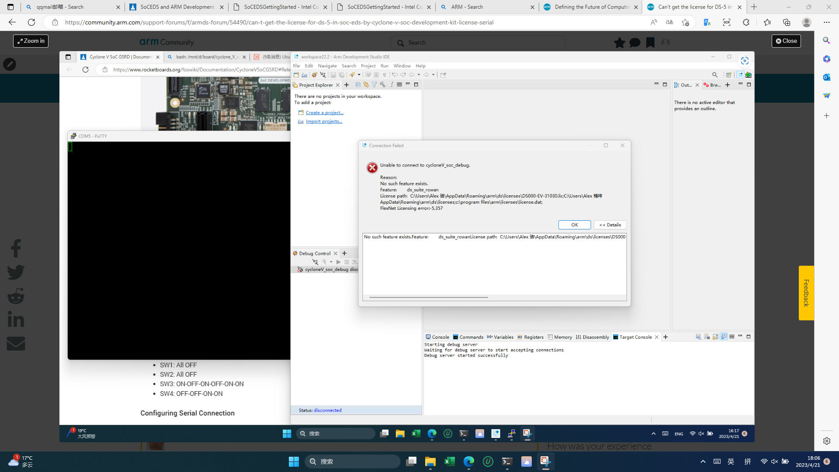Open Edge Settings and more menu
The height and width of the screenshot is (472, 839).
826,22
